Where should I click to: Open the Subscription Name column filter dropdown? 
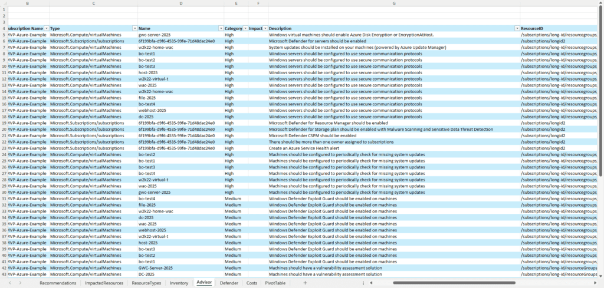coord(46,28)
